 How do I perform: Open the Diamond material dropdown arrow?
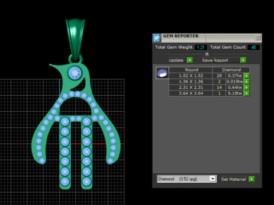(x=212, y=179)
